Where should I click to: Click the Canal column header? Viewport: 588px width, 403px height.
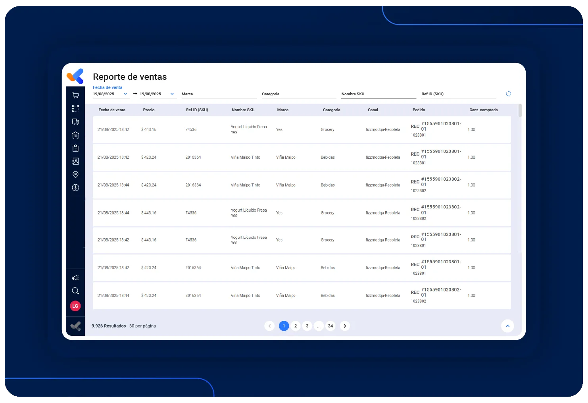pyautogui.click(x=373, y=110)
